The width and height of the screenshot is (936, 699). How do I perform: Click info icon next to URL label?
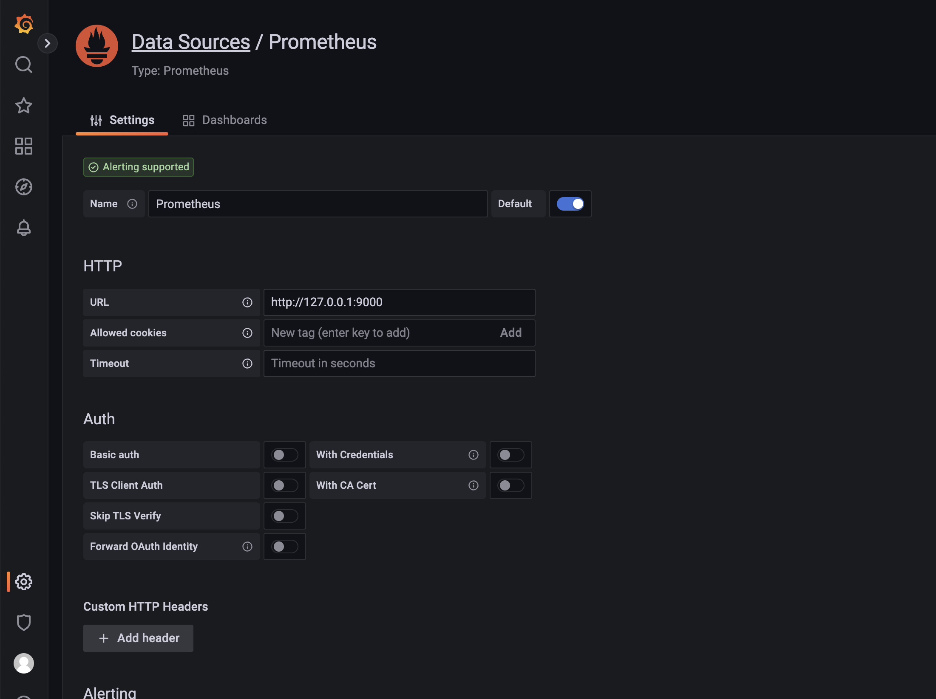[x=247, y=302]
